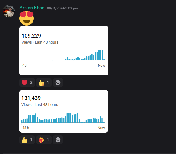Open the 131,439 views image attachment
The height and width of the screenshot is (154, 176).
pos(64,111)
